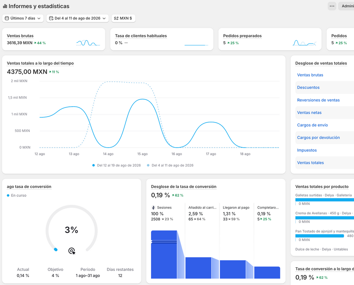Screen dimensions: 354x285
Task: Open the Impuestos link
Action: (307, 150)
